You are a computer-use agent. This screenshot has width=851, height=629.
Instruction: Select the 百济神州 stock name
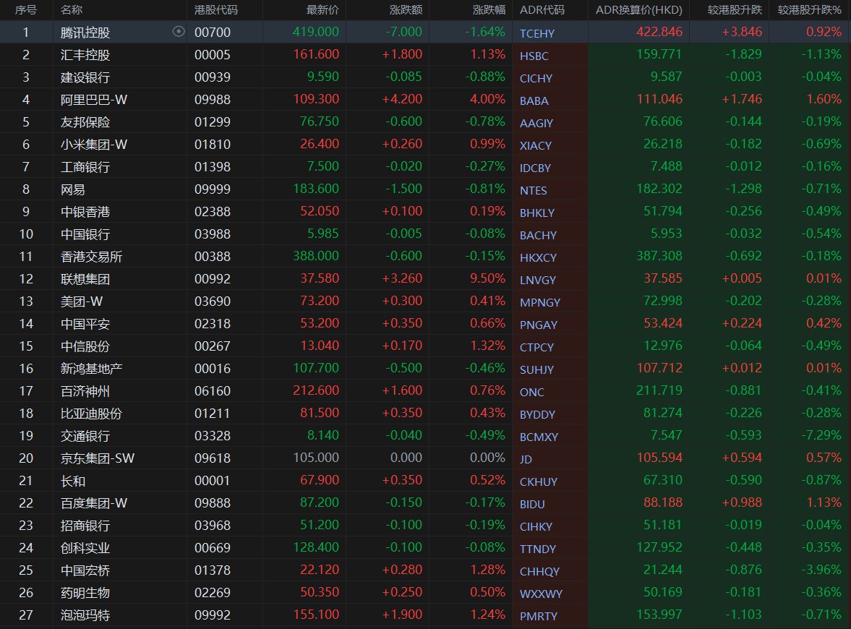[85, 390]
